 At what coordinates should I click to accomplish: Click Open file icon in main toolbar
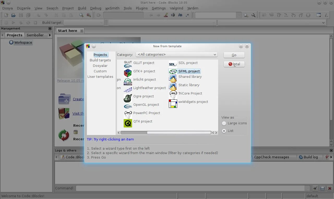coord(14,15)
